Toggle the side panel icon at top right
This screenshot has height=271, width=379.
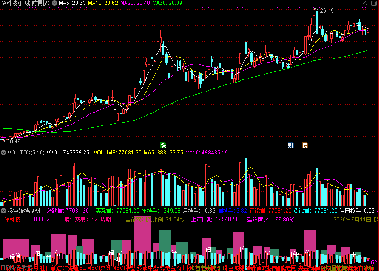click(374, 3)
